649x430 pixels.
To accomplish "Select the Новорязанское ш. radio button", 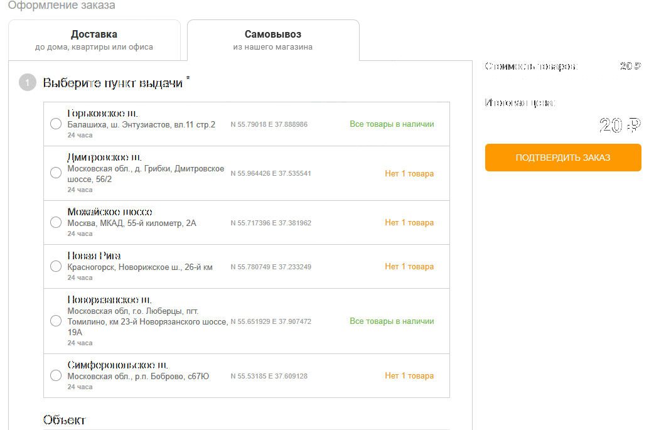I will 55,321.
